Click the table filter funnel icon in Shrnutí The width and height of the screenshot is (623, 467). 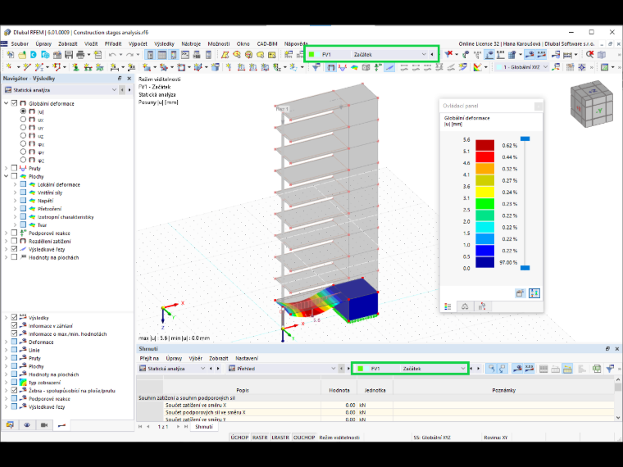click(x=610, y=369)
